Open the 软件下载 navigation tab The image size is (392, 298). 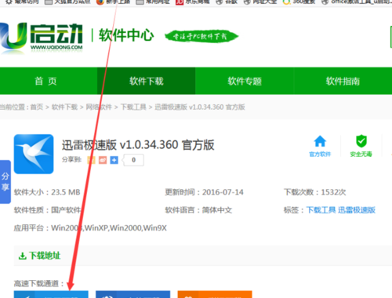click(147, 81)
